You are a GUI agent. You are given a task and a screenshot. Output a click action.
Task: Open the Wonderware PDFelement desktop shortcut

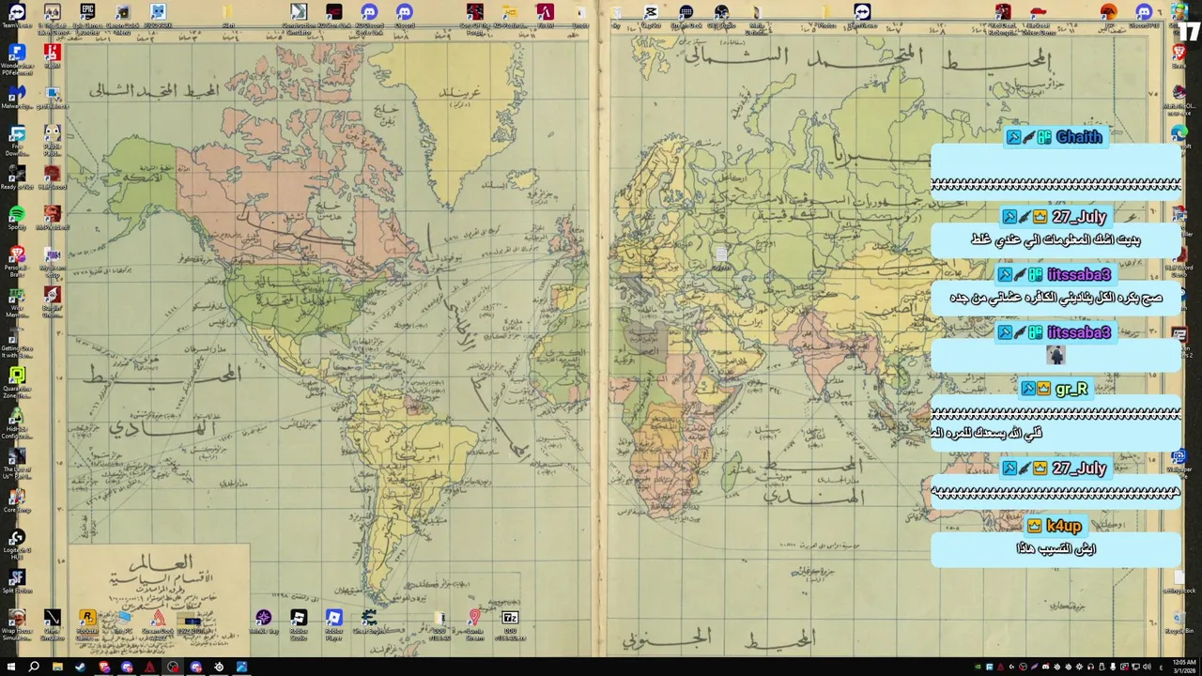(17, 57)
